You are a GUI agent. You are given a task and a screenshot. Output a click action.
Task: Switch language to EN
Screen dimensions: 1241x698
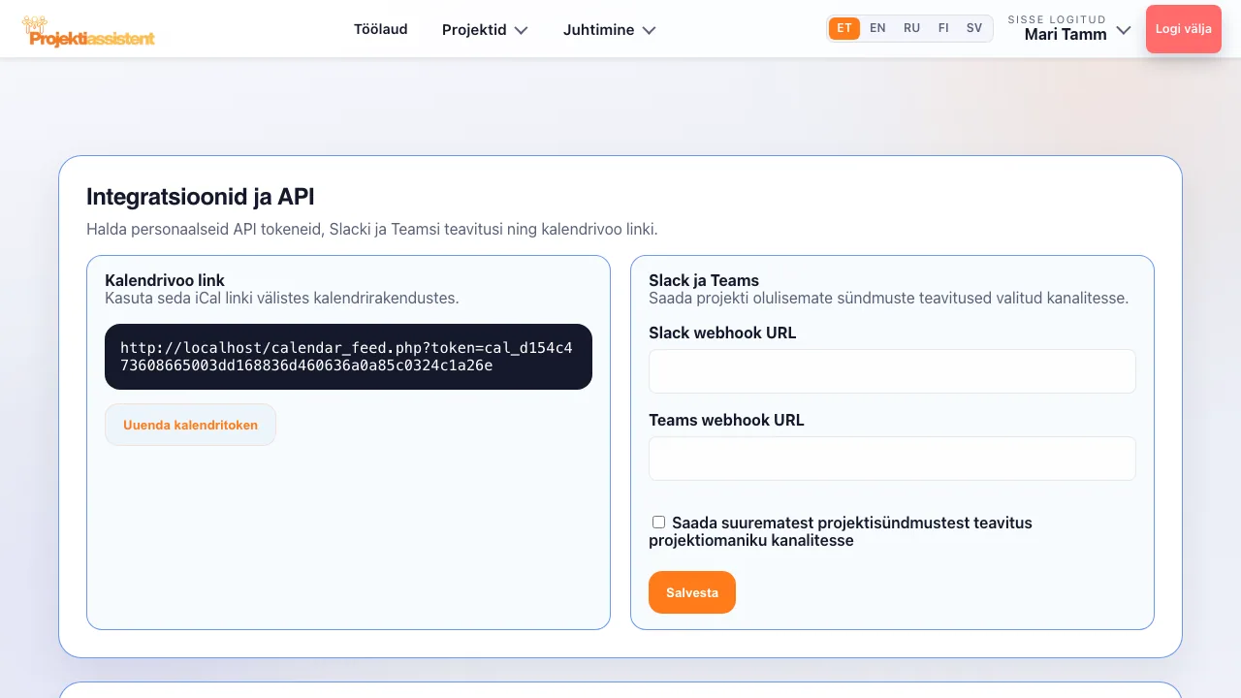click(x=877, y=28)
